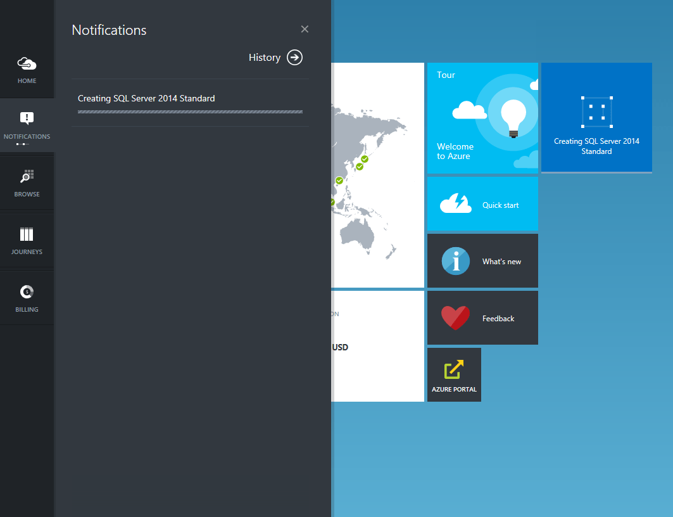The width and height of the screenshot is (673, 517).
Task: Dismiss the Notifications panel with the X
Action: pyautogui.click(x=305, y=29)
